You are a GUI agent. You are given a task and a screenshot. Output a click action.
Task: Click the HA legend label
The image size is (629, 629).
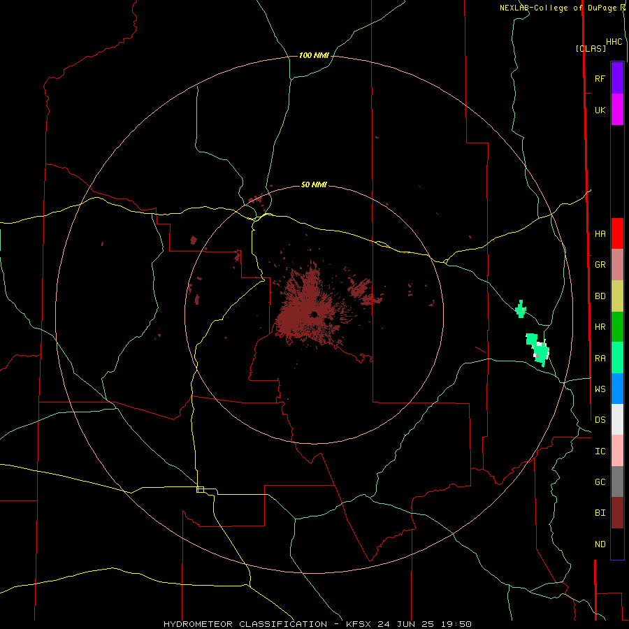(600, 234)
